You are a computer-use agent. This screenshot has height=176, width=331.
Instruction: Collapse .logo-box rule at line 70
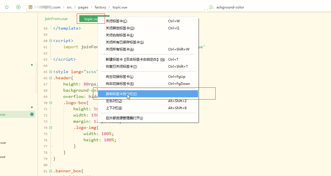pyautogui.click(x=51, y=103)
